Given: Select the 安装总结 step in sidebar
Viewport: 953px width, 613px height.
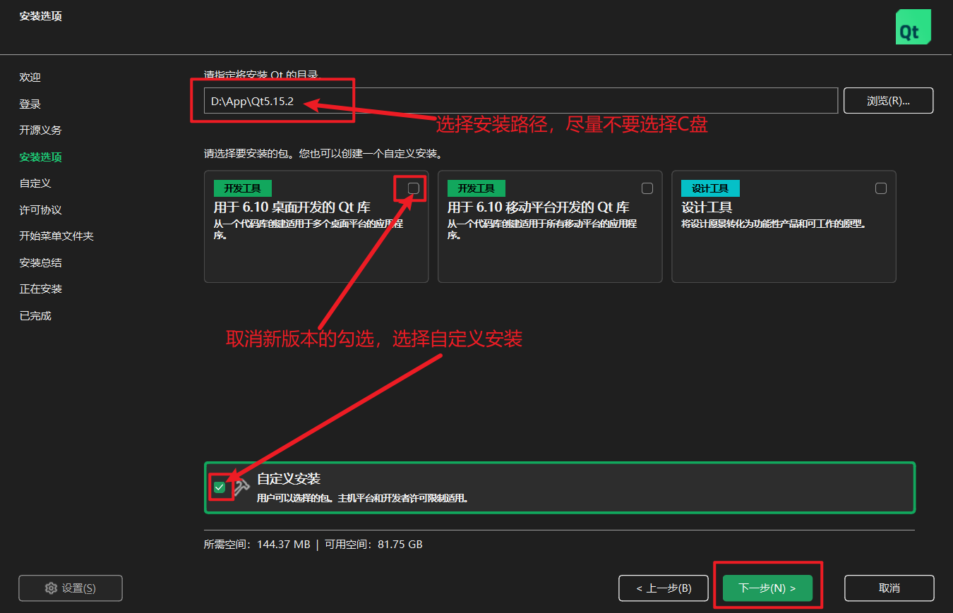Looking at the screenshot, I should [41, 263].
